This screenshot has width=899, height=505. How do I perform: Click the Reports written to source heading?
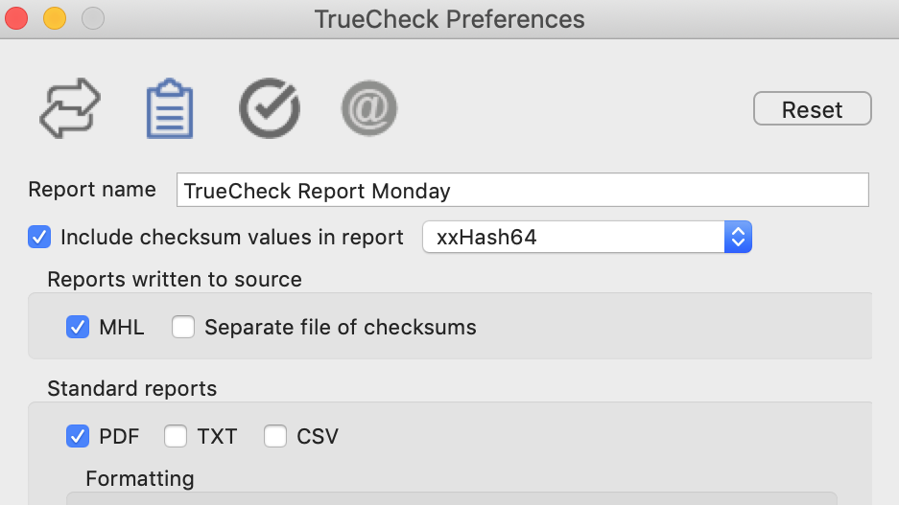[175, 280]
